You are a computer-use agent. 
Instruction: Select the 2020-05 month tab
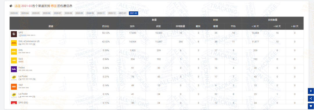(36, 13)
